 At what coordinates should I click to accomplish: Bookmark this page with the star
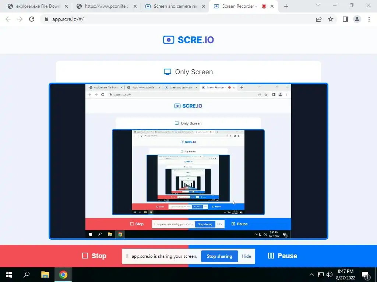[x=331, y=19]
